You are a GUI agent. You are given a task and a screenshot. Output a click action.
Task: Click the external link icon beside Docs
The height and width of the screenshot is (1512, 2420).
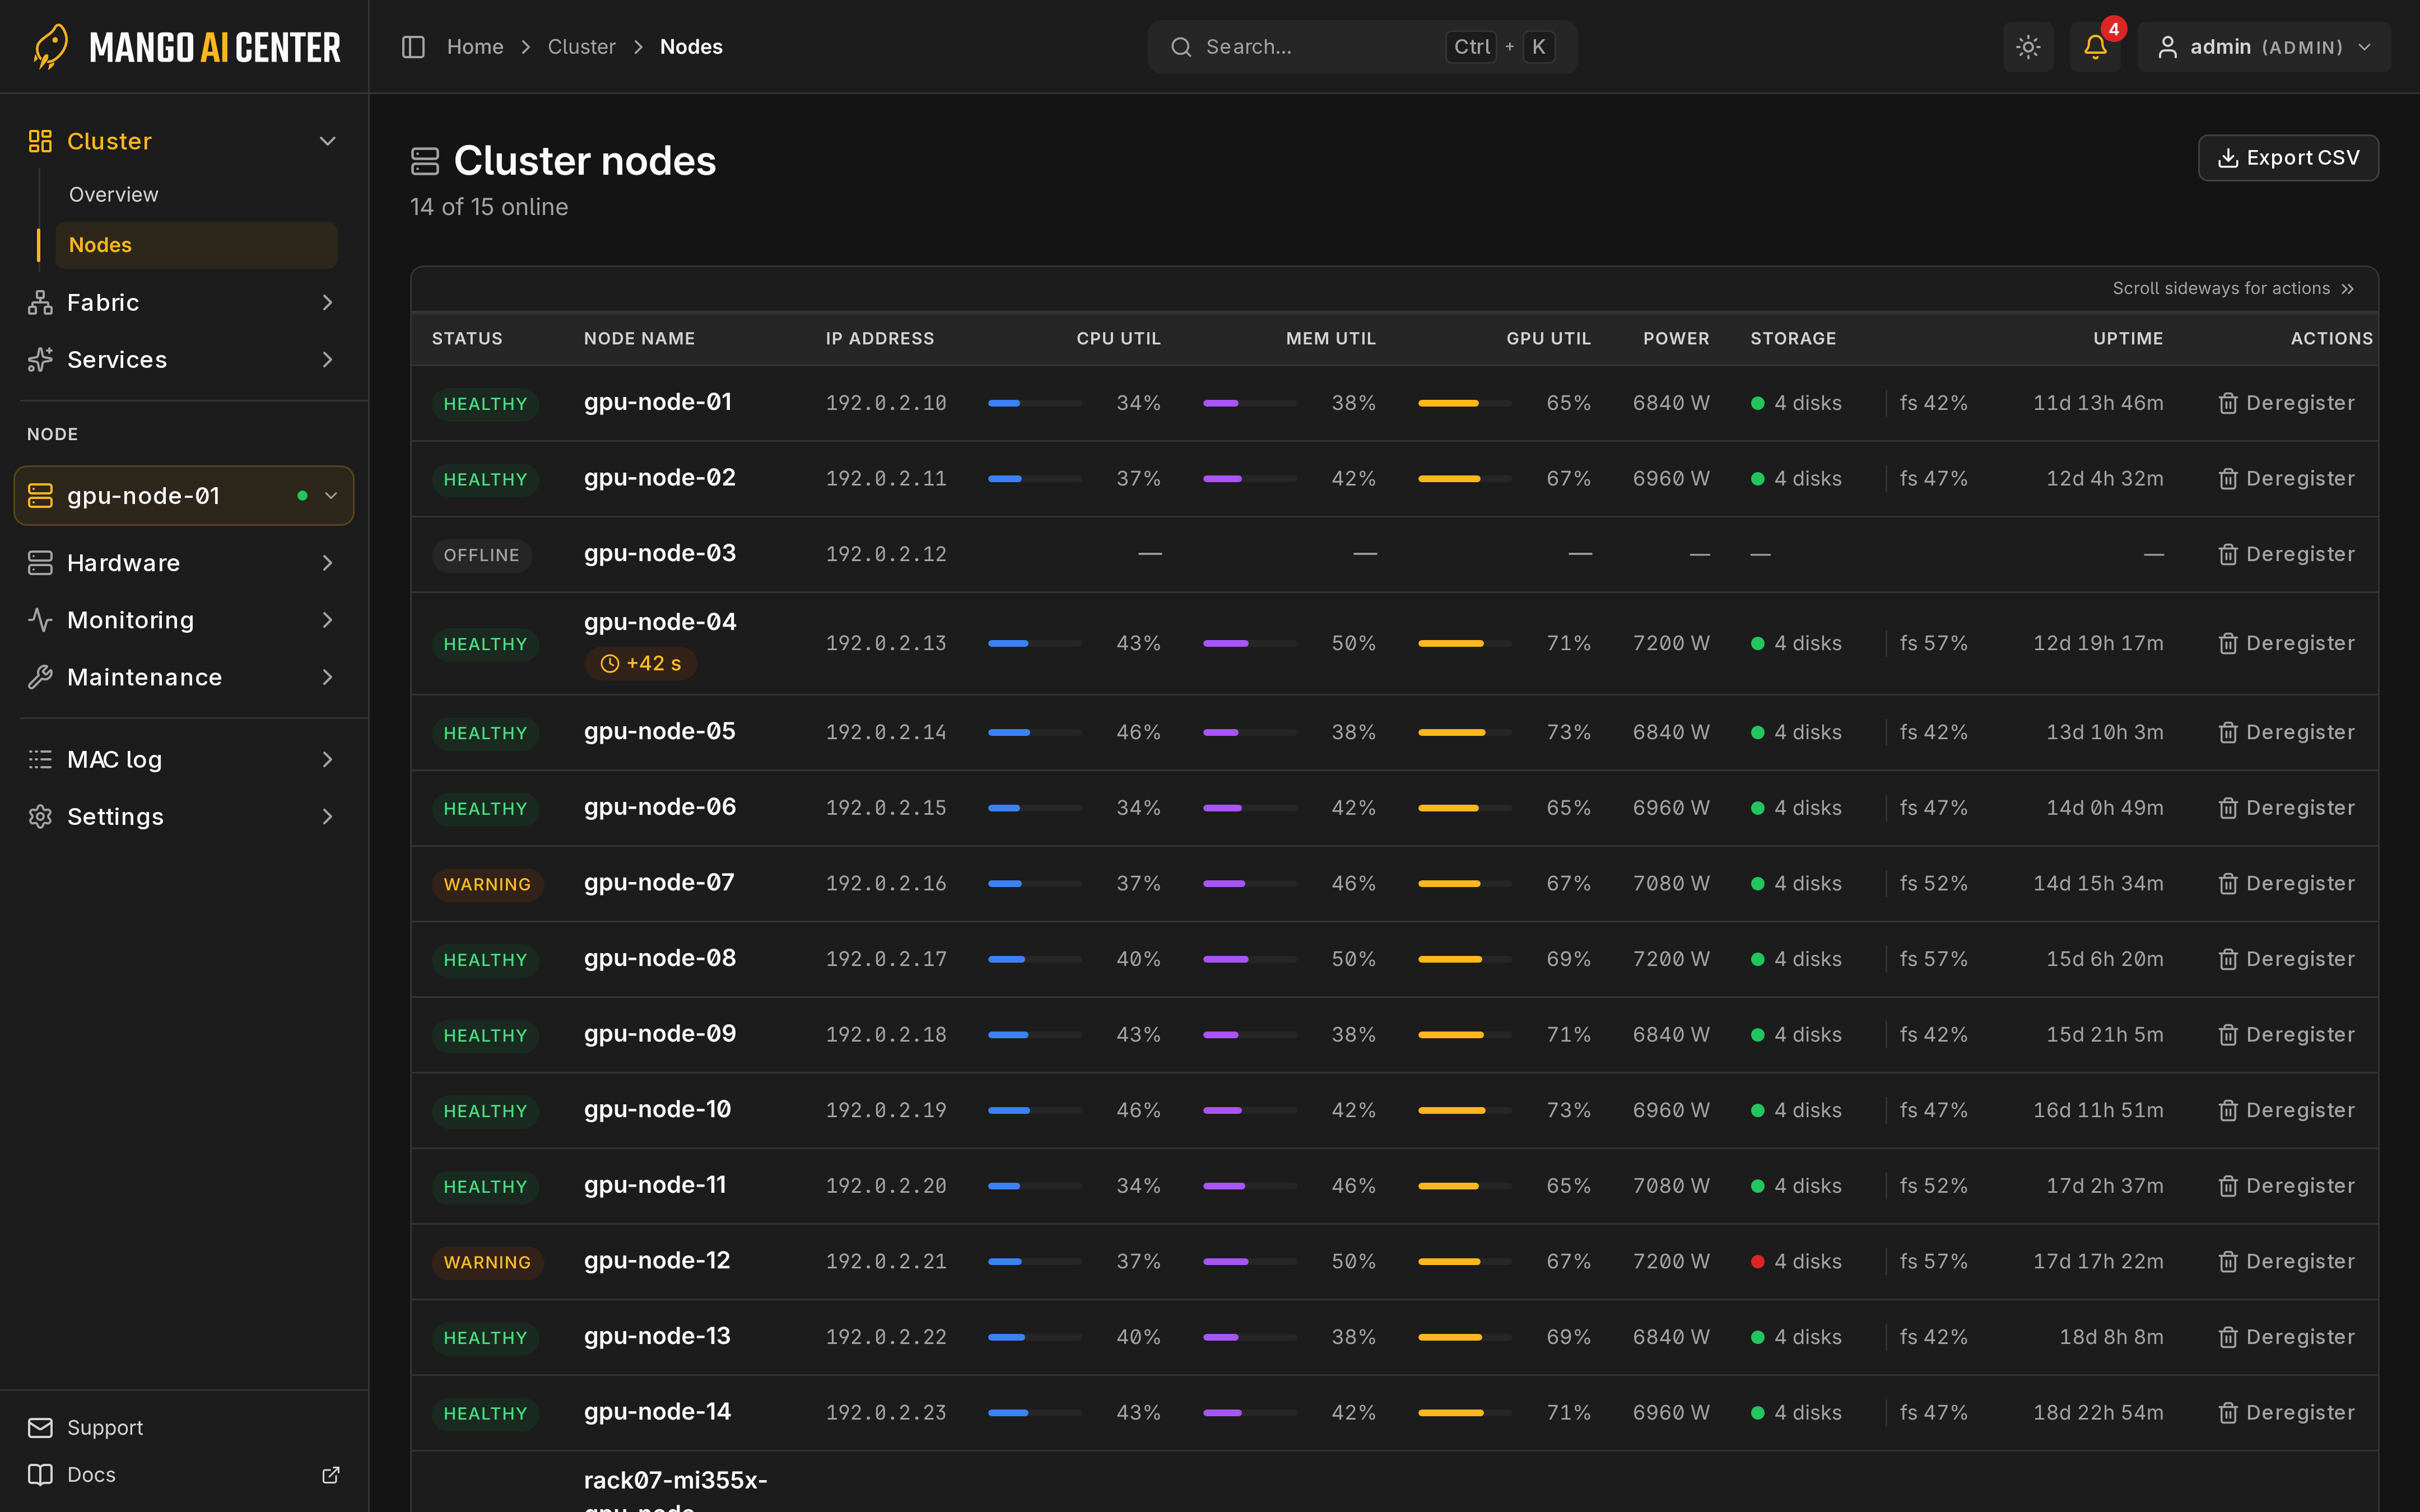pyautogui.click(x=330, y=1474)
